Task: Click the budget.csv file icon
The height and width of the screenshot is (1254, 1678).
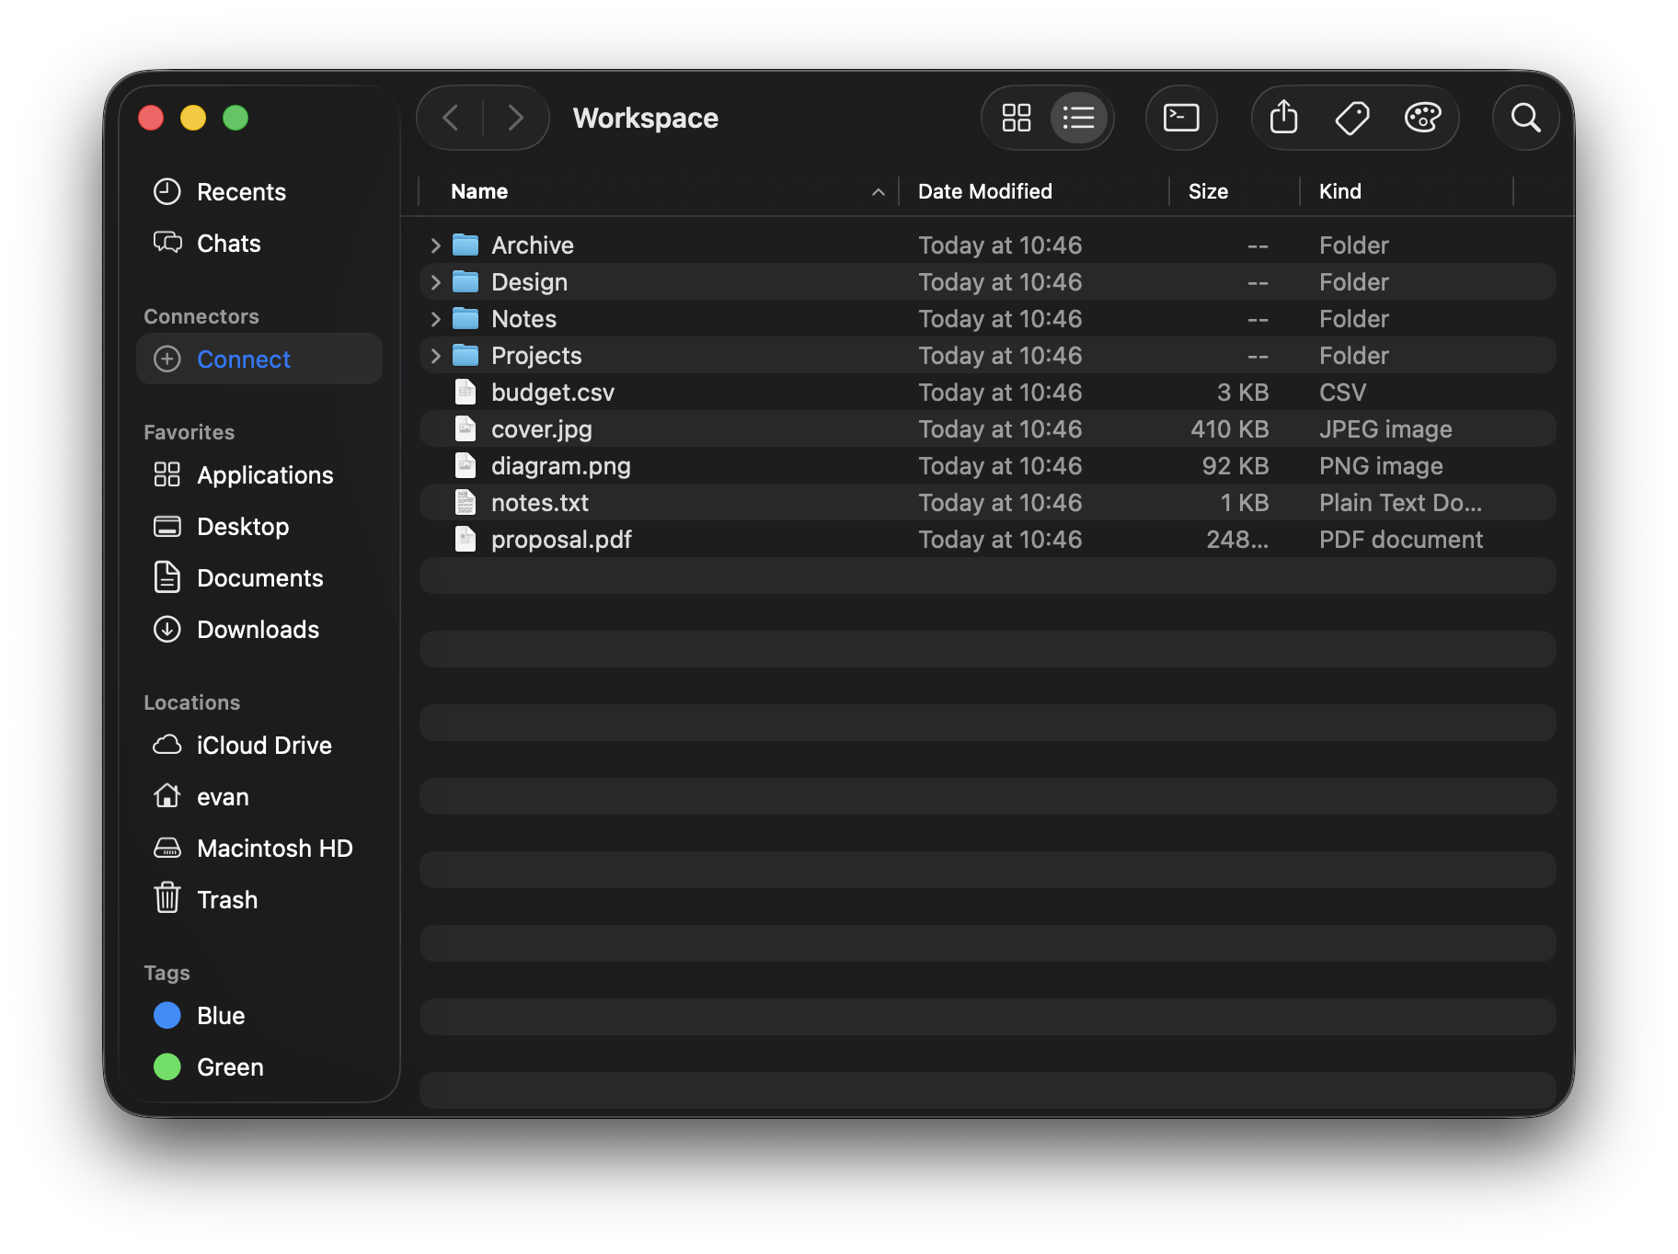Action: 465,392
